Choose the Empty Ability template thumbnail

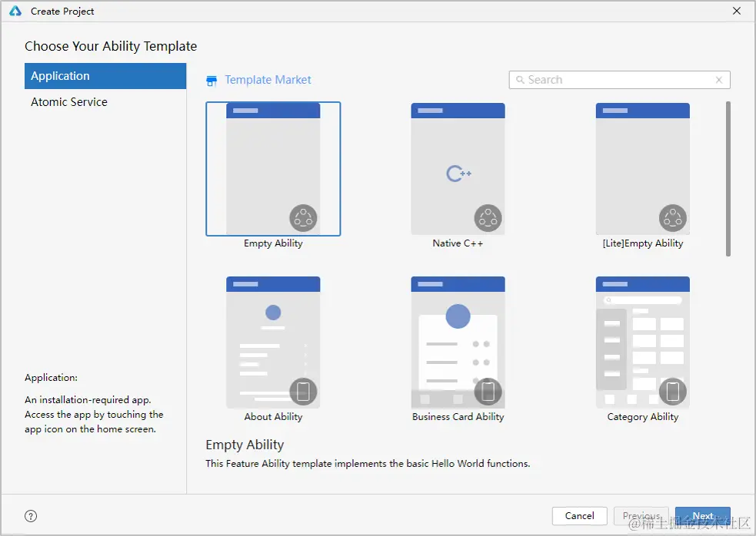[273, 168]
